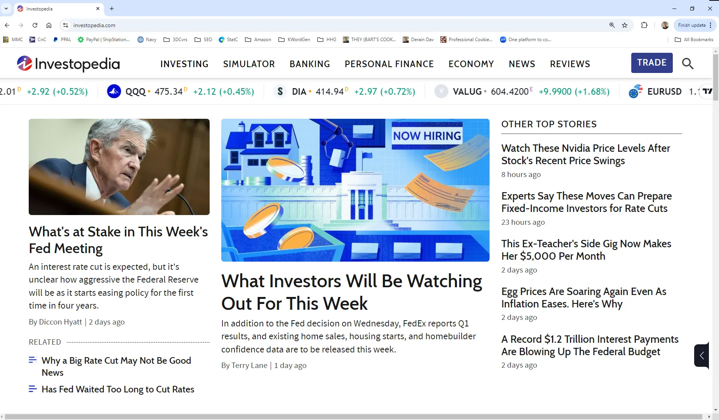Open the Egg Prices Are Soaring story
The image size is (719, 420).
tap(584, 298)
